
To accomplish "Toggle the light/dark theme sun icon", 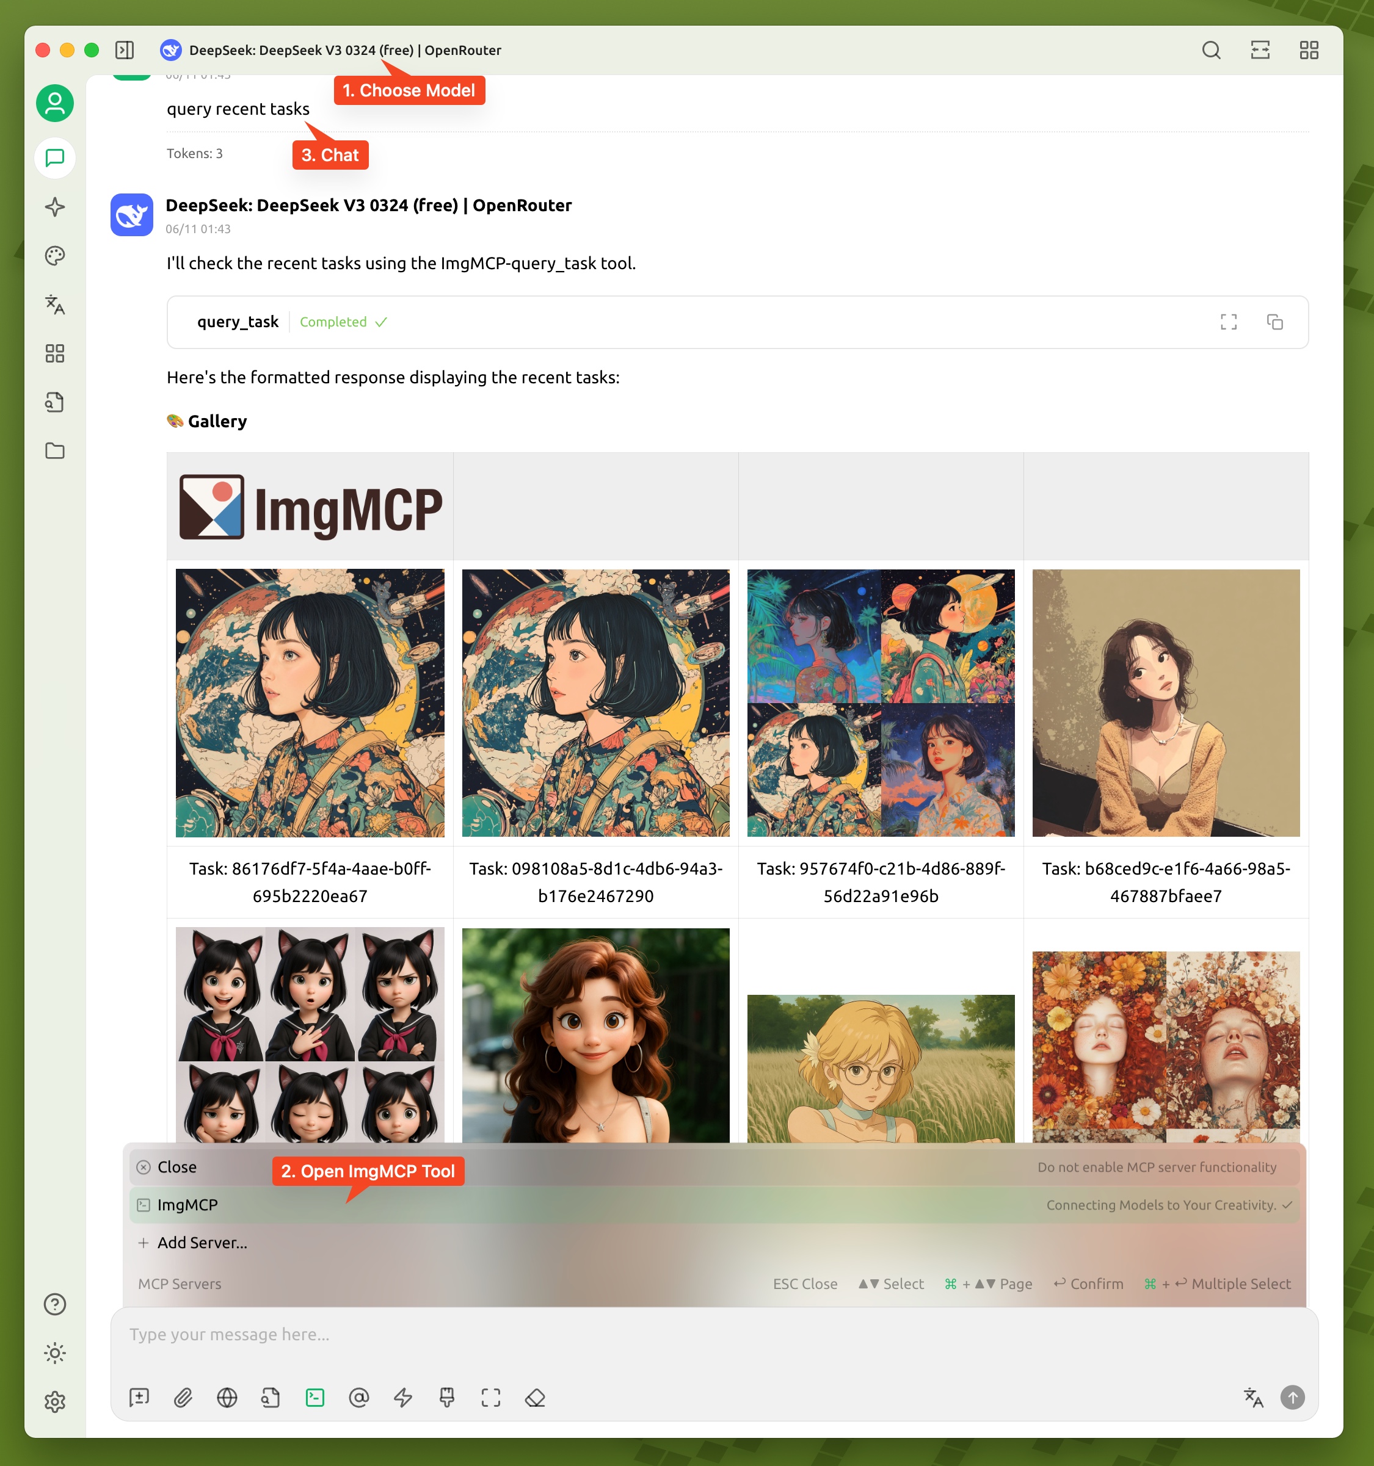I will point(54,1353).
